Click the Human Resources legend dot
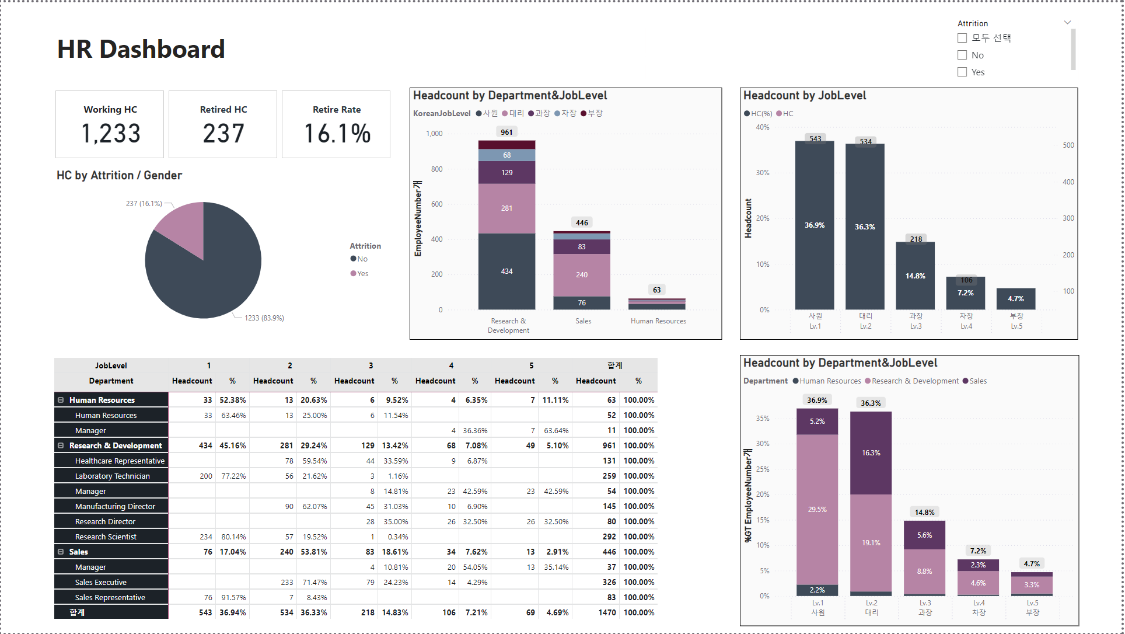 pyautogui.click(x=795, y=381)
